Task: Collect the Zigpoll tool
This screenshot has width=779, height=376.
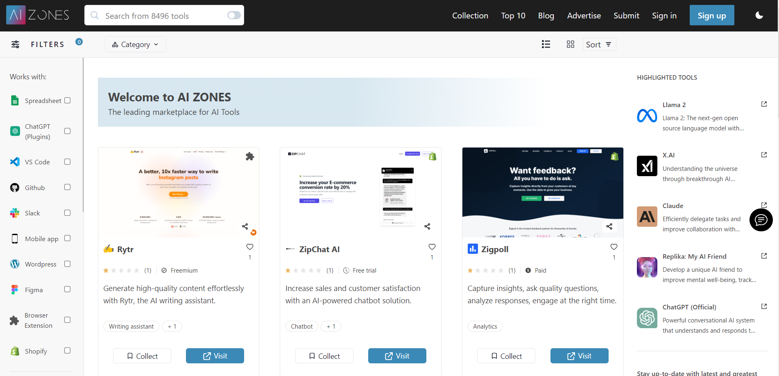Action: click(x=506, y=356)
